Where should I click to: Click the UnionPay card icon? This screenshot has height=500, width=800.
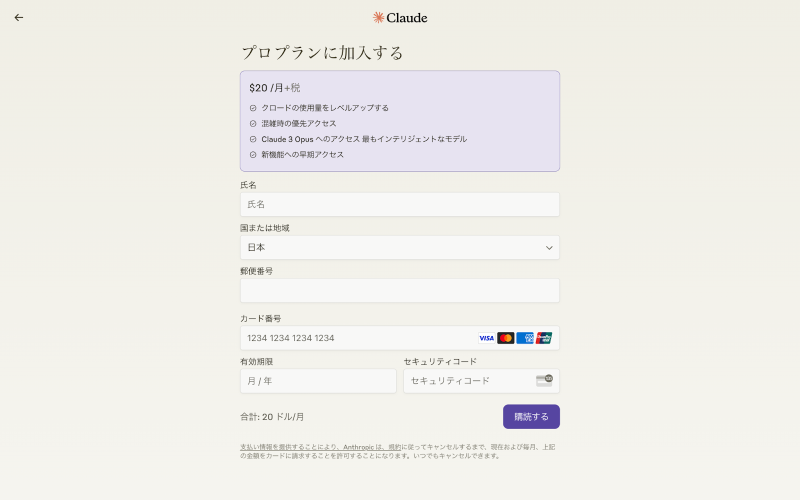click(544, 338)
